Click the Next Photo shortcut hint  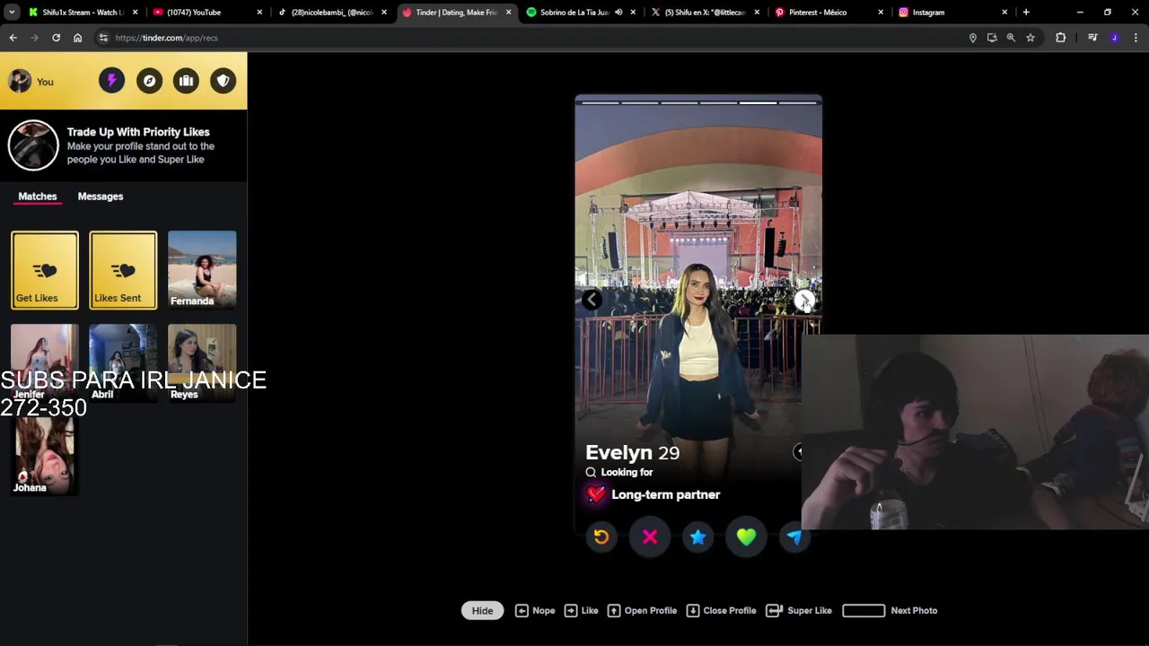pos(890,610)
